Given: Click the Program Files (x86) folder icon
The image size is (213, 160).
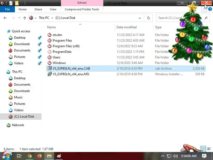Looking at the screenshot, I should pos(50,46).
